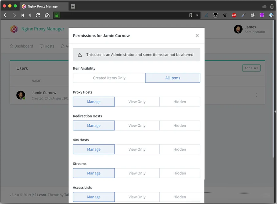The width and height of the screenshot is (277, 204).
Task: Click the browser reload icon
Action: pyautogui.click(x=38, y=15)
